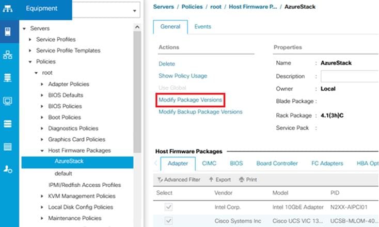Click the Select column header
The width and height of the screenshot is (379, 227).
(164, 193)
